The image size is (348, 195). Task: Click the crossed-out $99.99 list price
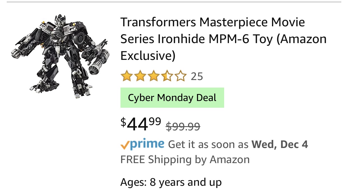click(x=183, y=126)
